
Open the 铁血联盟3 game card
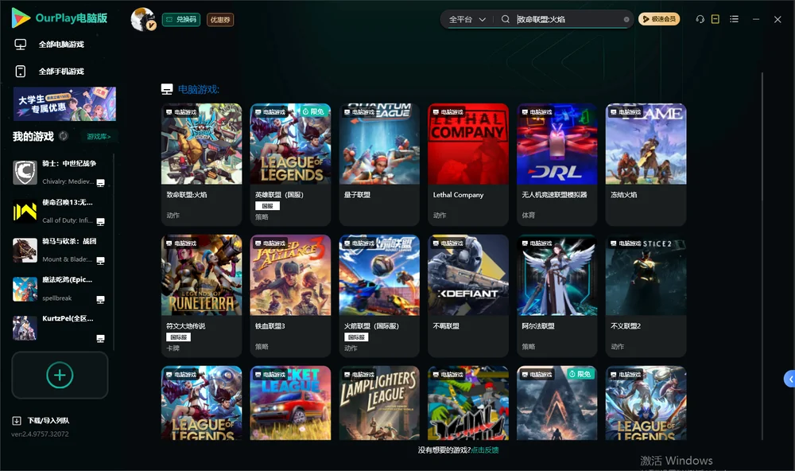[290, 296]
